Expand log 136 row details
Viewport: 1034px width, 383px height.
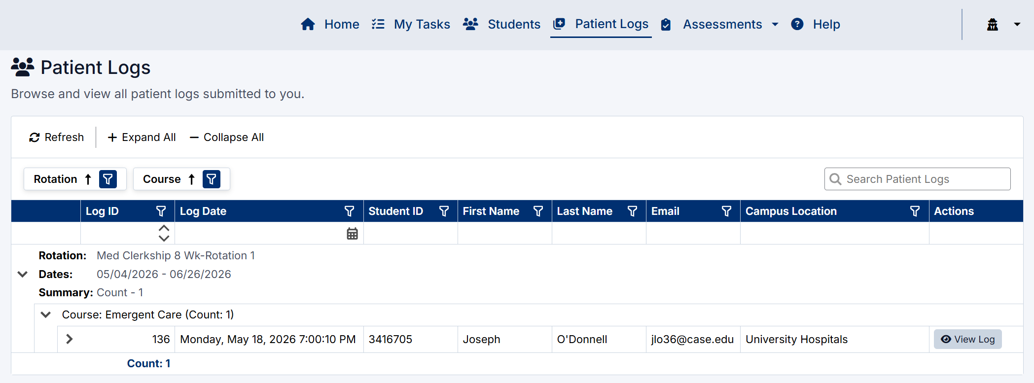point(70,339)
